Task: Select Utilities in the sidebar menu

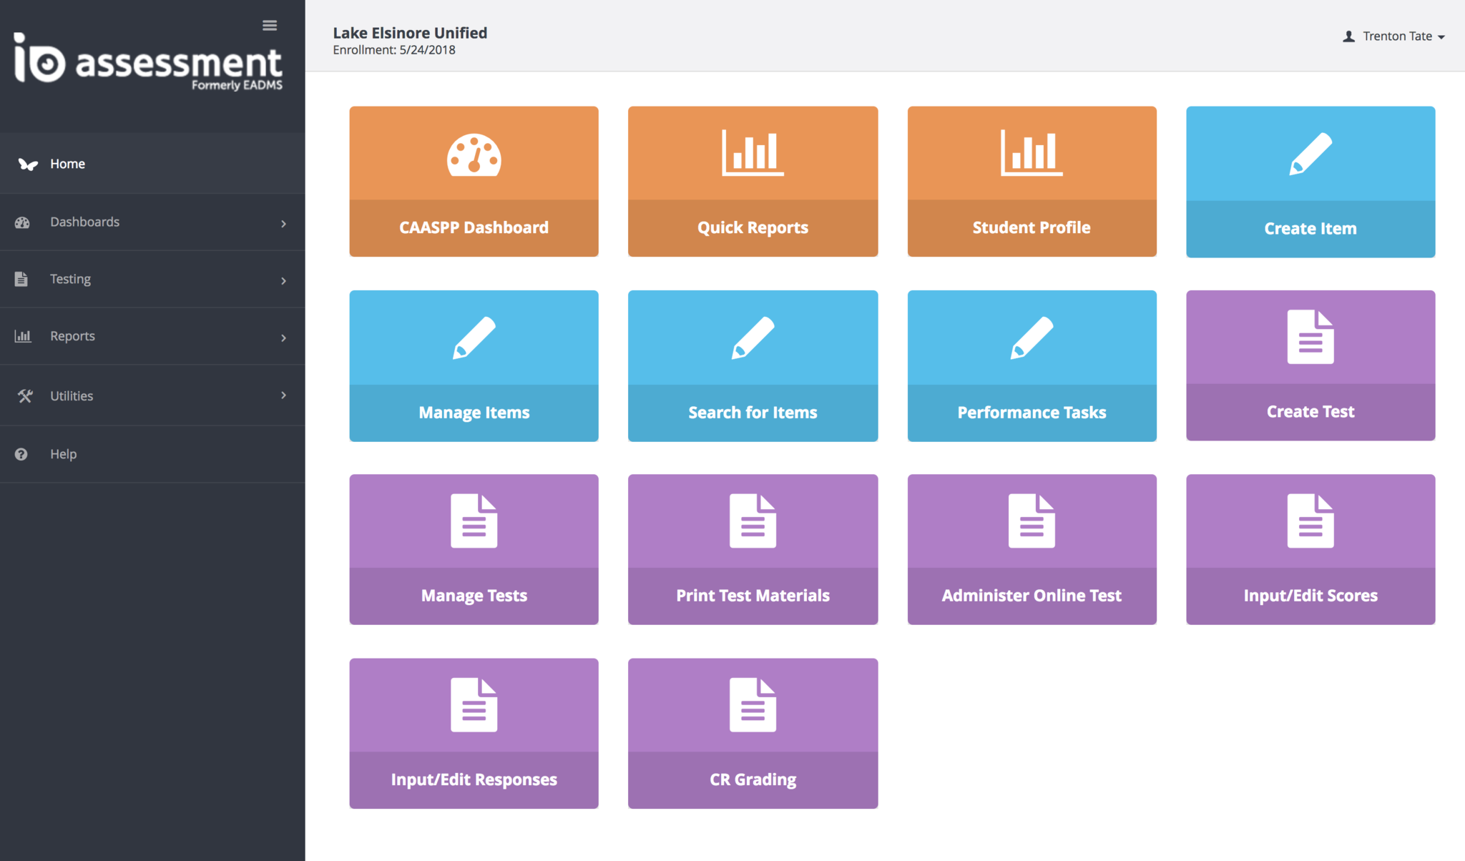Action: (x=72, y=396)
